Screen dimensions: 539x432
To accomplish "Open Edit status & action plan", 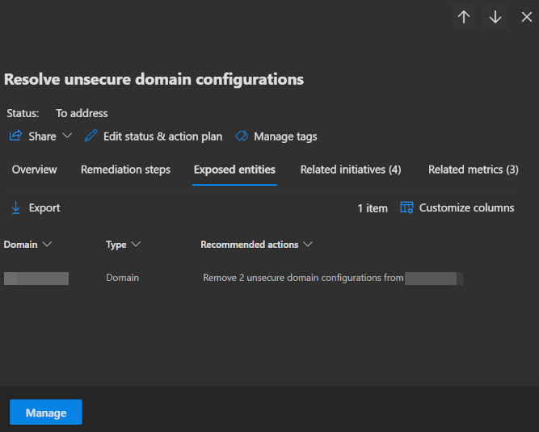I will point(162,136).
